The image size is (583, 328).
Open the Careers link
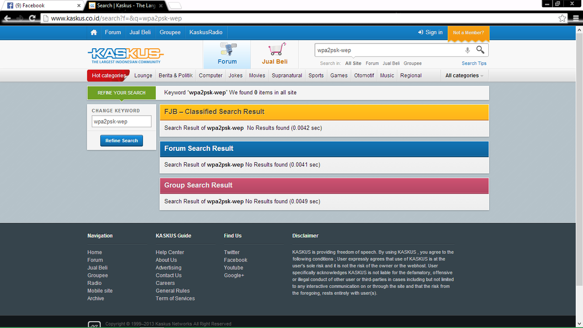pyautogui.click(x=165, y=283)
